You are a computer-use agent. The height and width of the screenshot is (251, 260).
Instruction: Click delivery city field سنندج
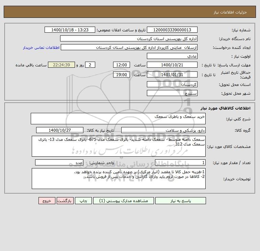[x=172, y=93]
